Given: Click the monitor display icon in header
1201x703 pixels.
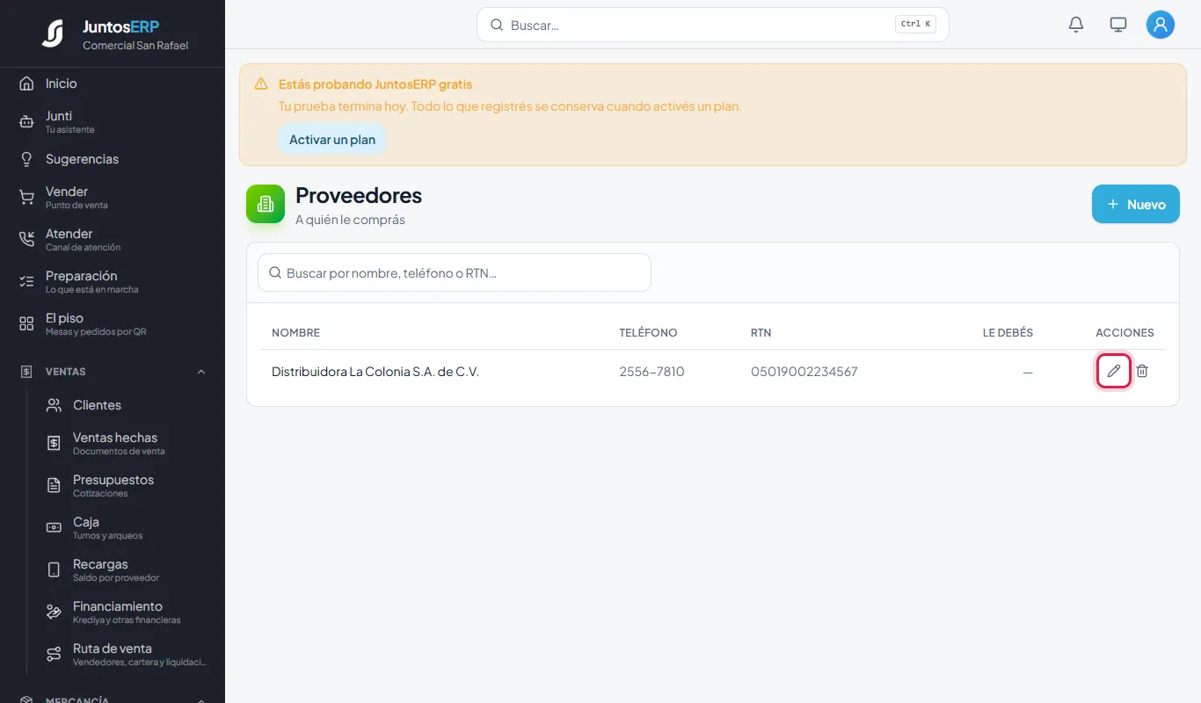Looking at the screenshot, I should [1118, 25].
